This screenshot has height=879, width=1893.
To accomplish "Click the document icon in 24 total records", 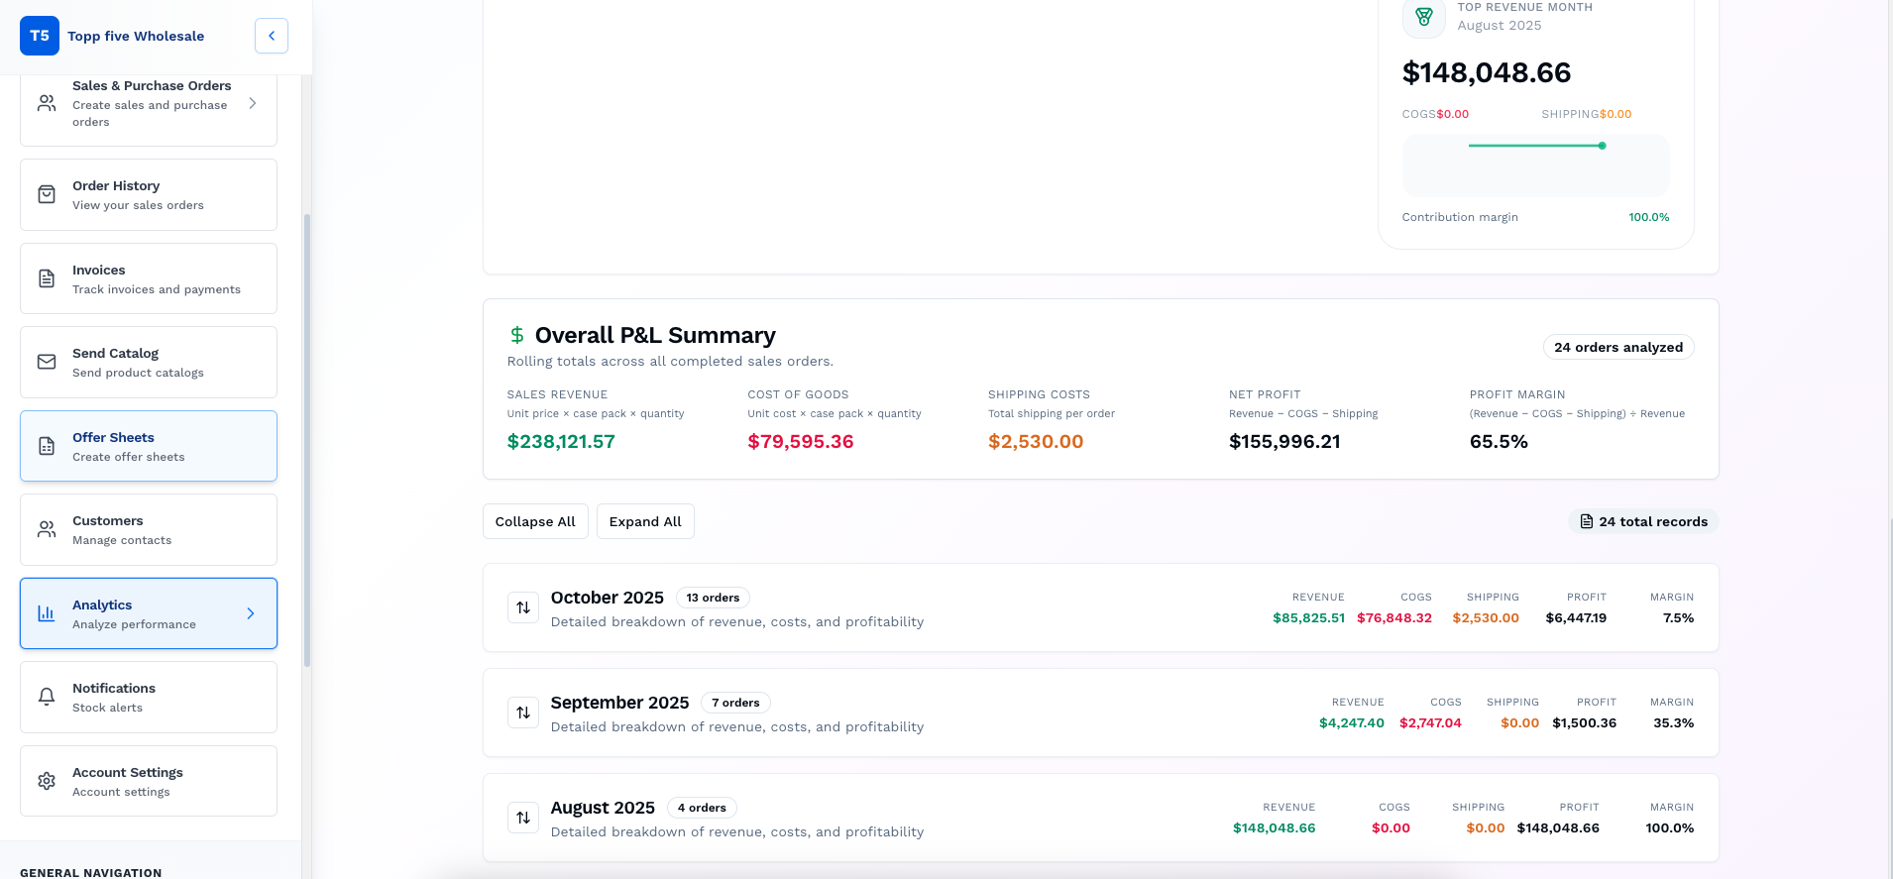I will click(x=1587, y=521).
